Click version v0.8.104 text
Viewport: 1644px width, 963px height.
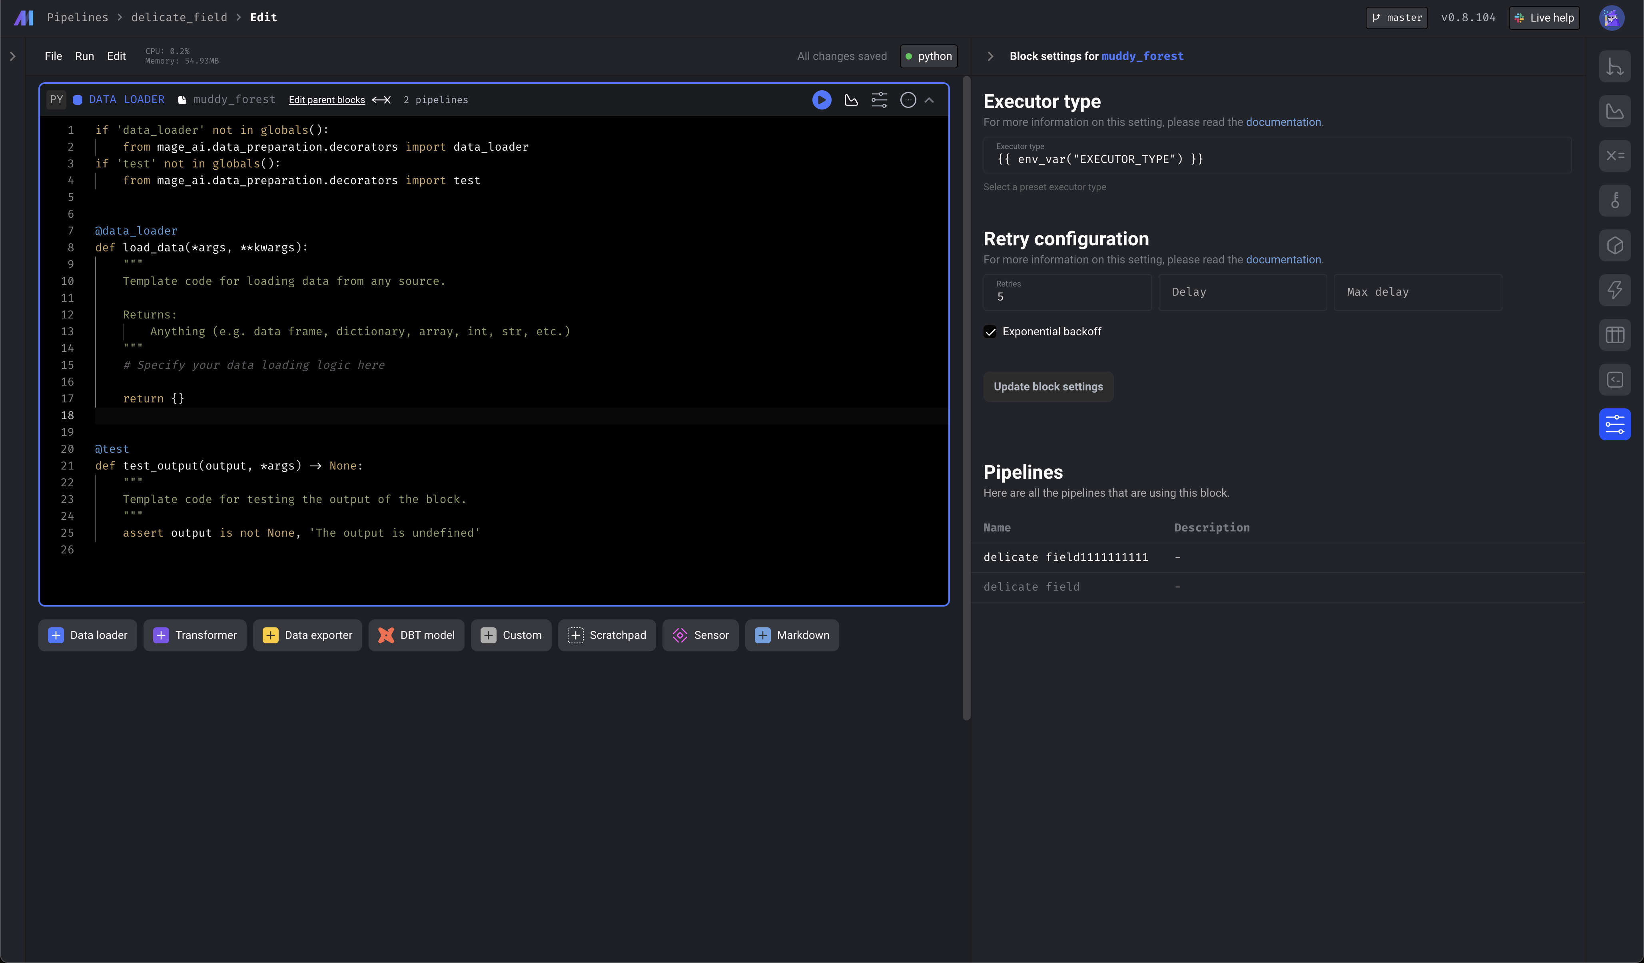[1468, 18]
